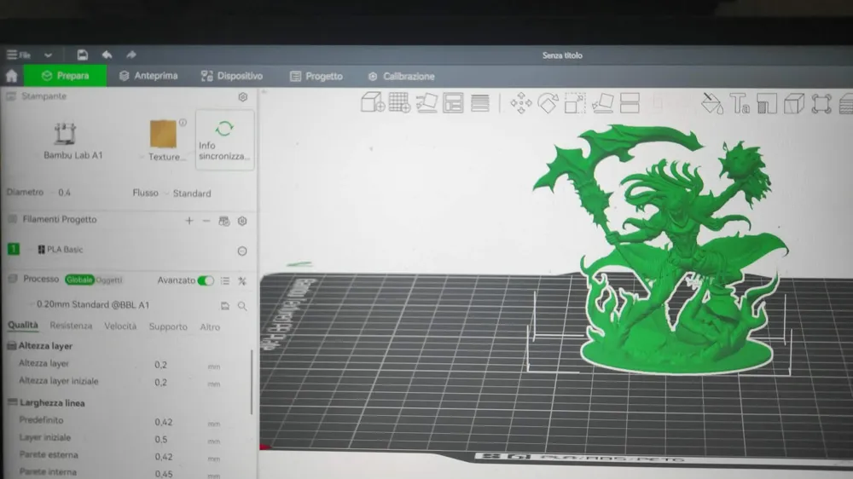Open the Dispositivo tab
853x479 pixels.
click(x=232, y=76)
